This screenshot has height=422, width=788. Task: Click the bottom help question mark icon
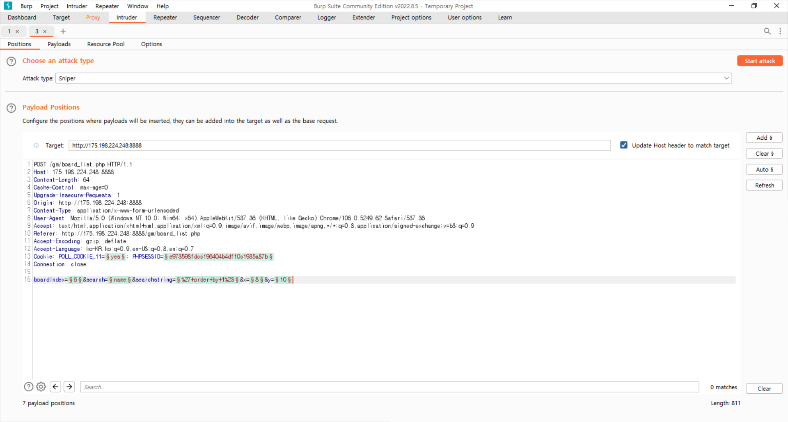point(28,387)
